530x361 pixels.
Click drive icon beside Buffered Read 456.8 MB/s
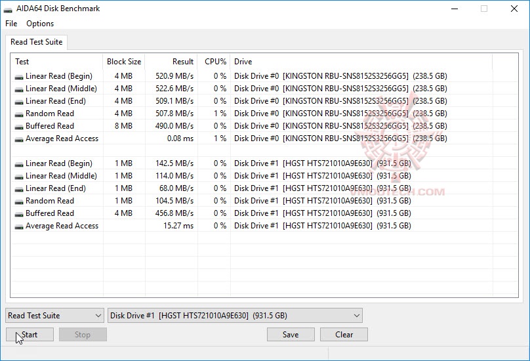click(19, 215)
